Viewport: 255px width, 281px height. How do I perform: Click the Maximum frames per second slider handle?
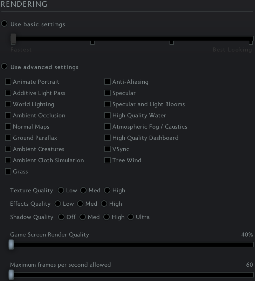[11, 275]
